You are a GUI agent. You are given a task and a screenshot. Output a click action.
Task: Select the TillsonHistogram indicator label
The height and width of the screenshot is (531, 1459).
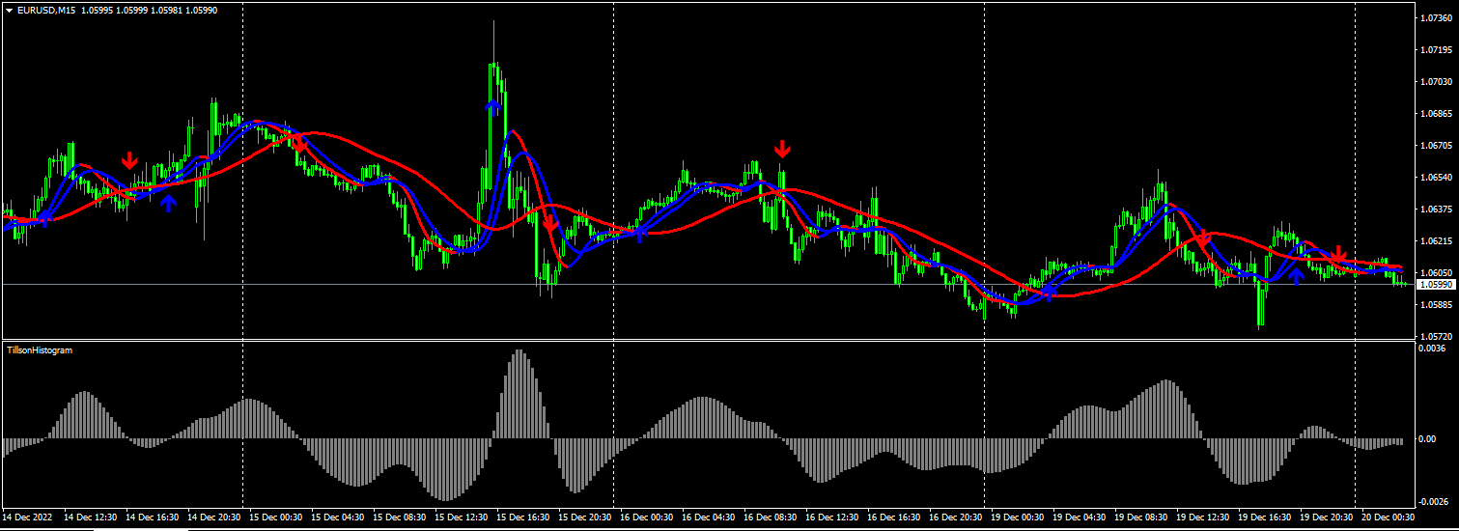point(40,349)
